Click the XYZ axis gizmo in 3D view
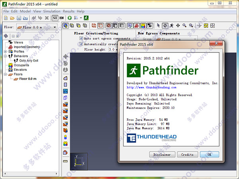Image resolution: width=239 pixels, height=179 pixels. 79,161
